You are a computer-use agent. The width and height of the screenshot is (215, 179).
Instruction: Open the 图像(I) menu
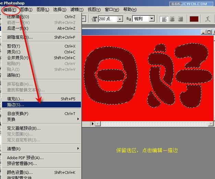point(26,10)
